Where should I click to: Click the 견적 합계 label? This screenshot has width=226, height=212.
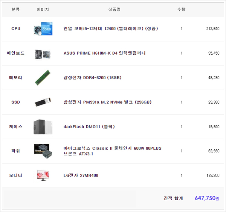coord(173,198)
